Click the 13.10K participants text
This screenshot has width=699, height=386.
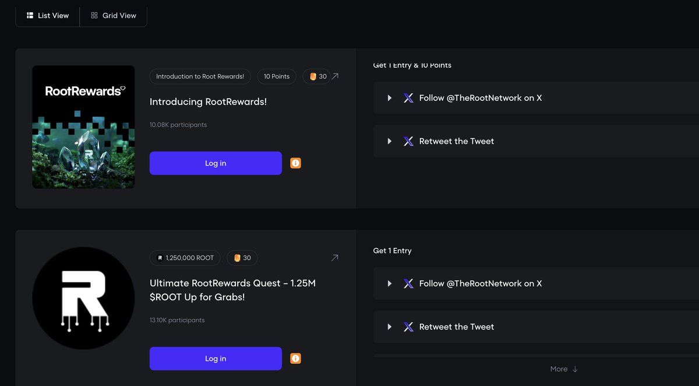(177, 320)
